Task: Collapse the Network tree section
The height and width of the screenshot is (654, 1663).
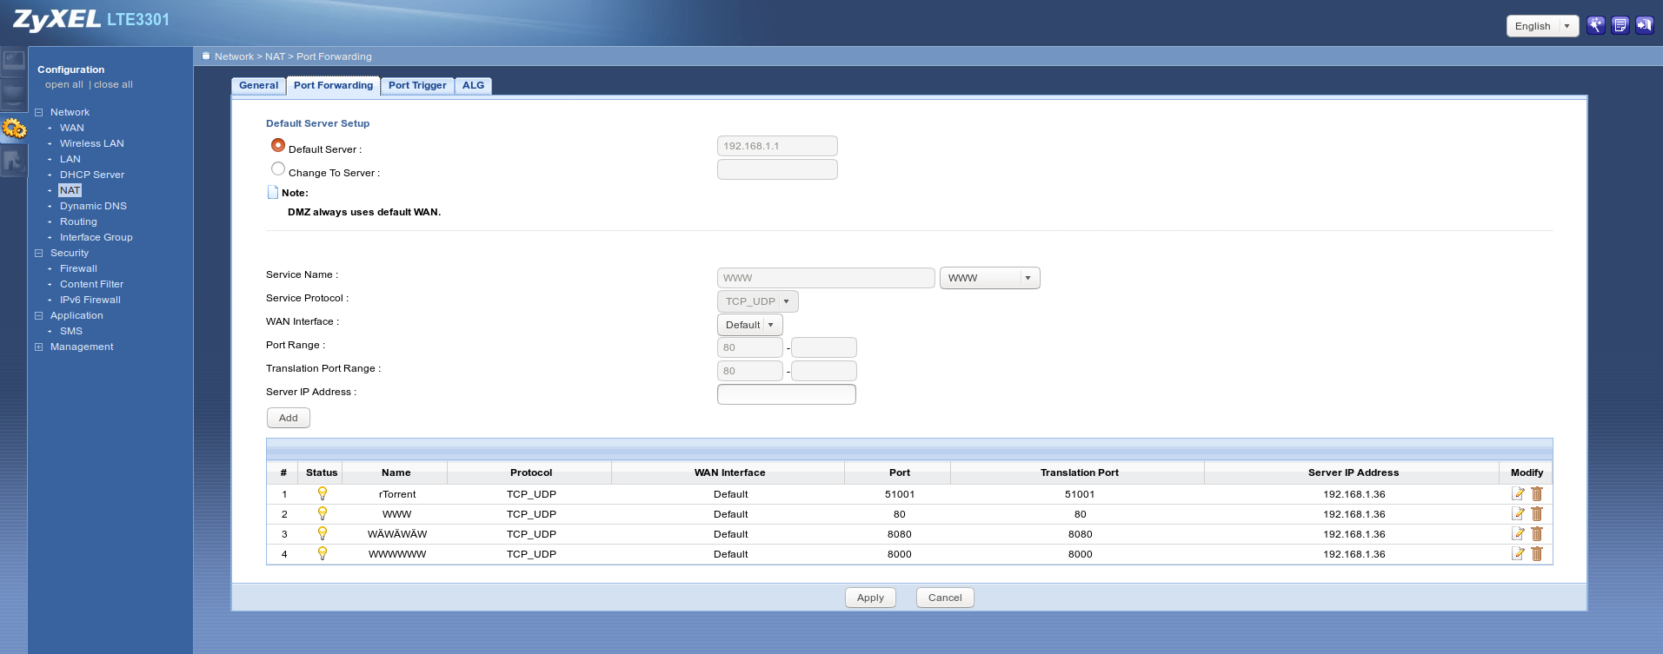Action: click(38, 113)
